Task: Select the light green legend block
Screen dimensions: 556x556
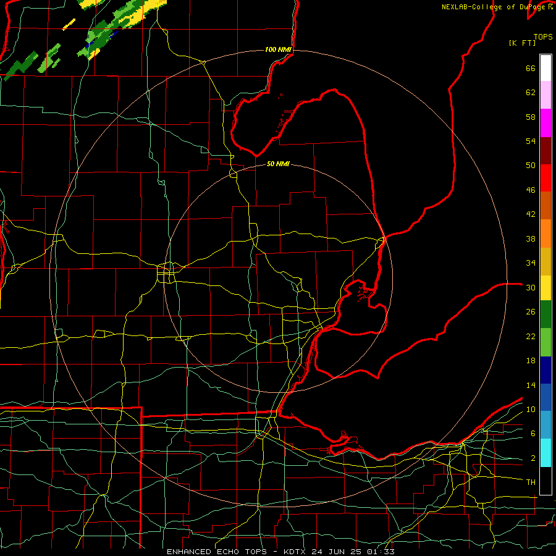Action: point(545,342)
